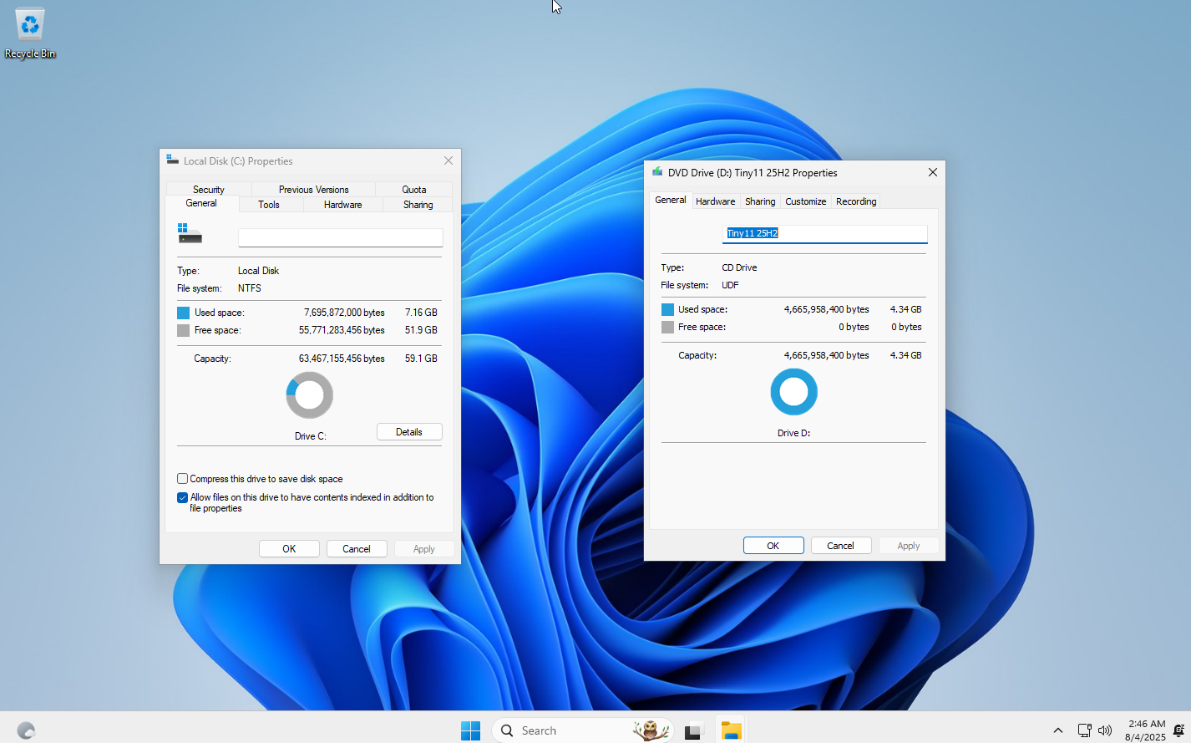This screenshot has width=1191, height=743.
Task: Cancel the Local Disk properties dialog
Action: pyautogui.click(x=357, y=548)
